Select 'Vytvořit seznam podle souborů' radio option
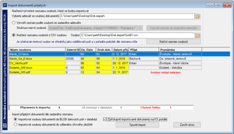This screenshot has width=234, height=134. [x=13, y=23]
